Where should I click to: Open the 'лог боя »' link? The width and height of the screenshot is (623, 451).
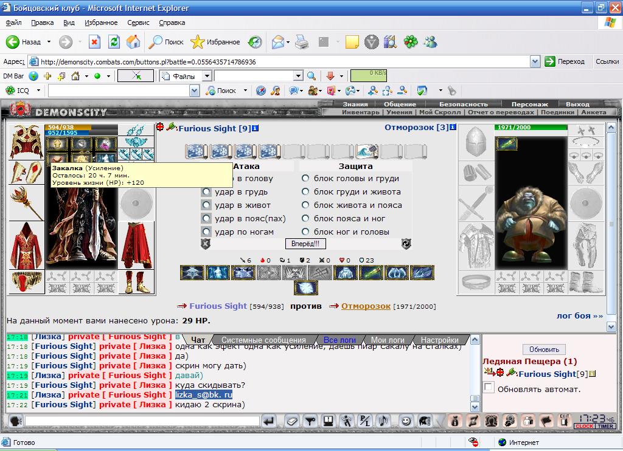(580, 315)
